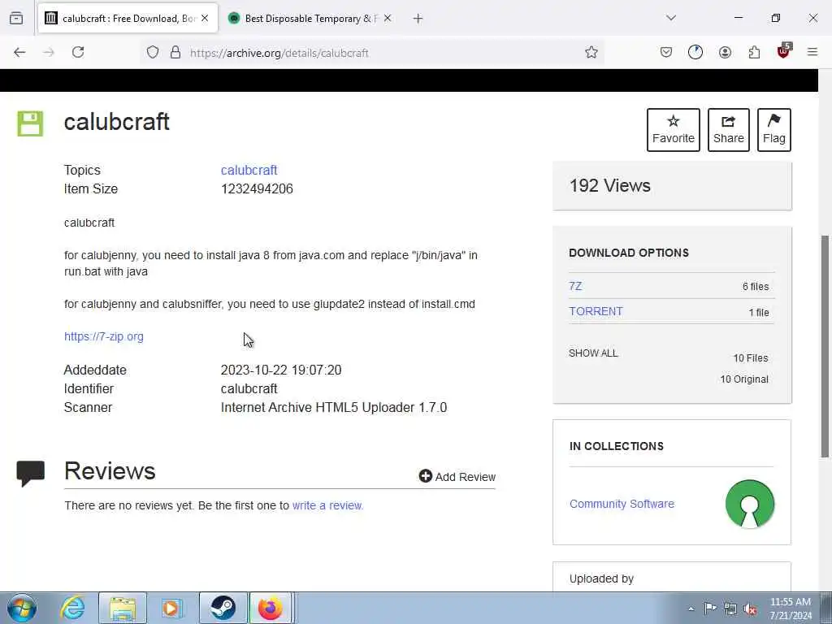Click the page vertical scrollbar
The image size is (832, 624).
(825, 344)
